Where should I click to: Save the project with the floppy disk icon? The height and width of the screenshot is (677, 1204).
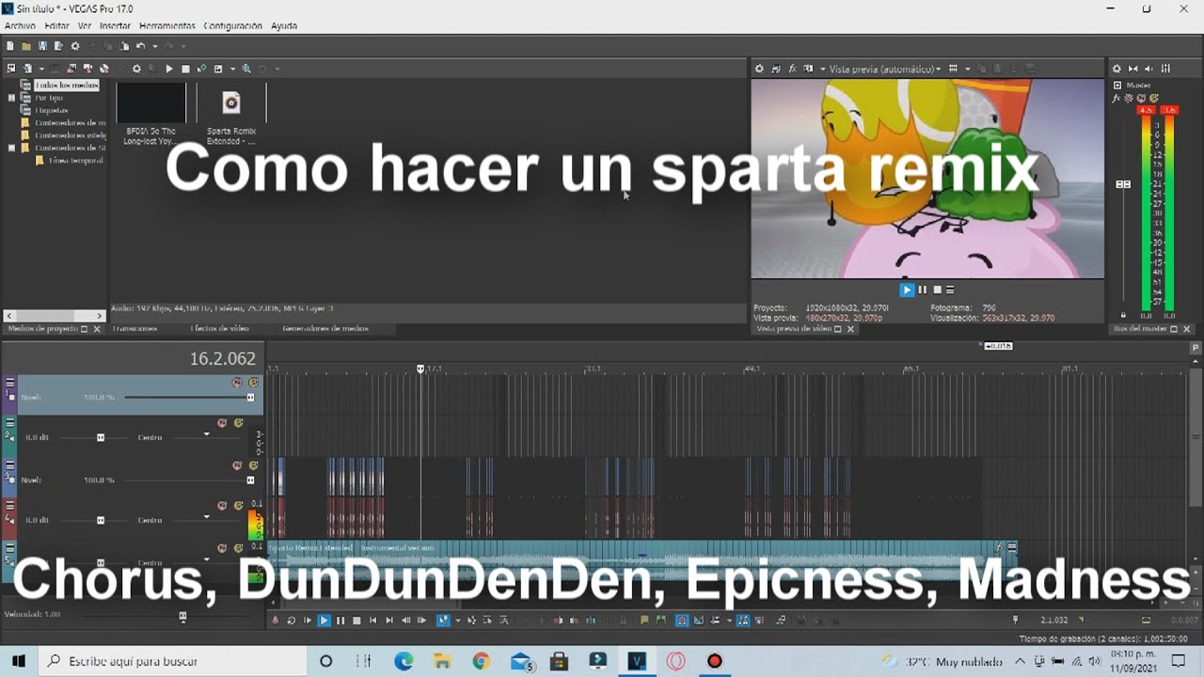click(42, 46)
